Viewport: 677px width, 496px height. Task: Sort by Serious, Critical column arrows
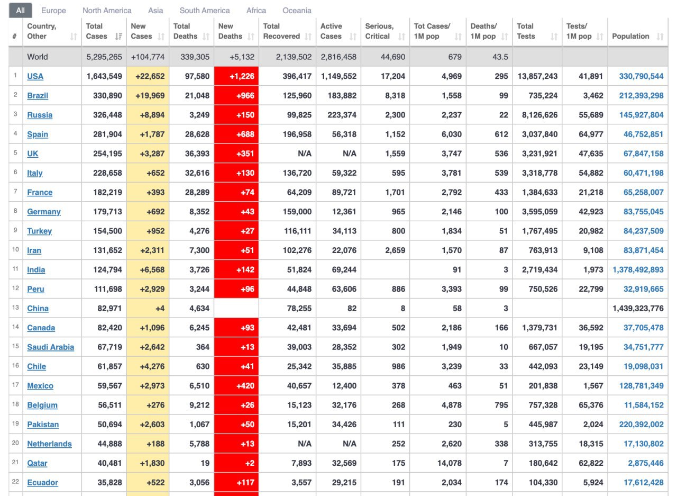(x=401, y=37)
